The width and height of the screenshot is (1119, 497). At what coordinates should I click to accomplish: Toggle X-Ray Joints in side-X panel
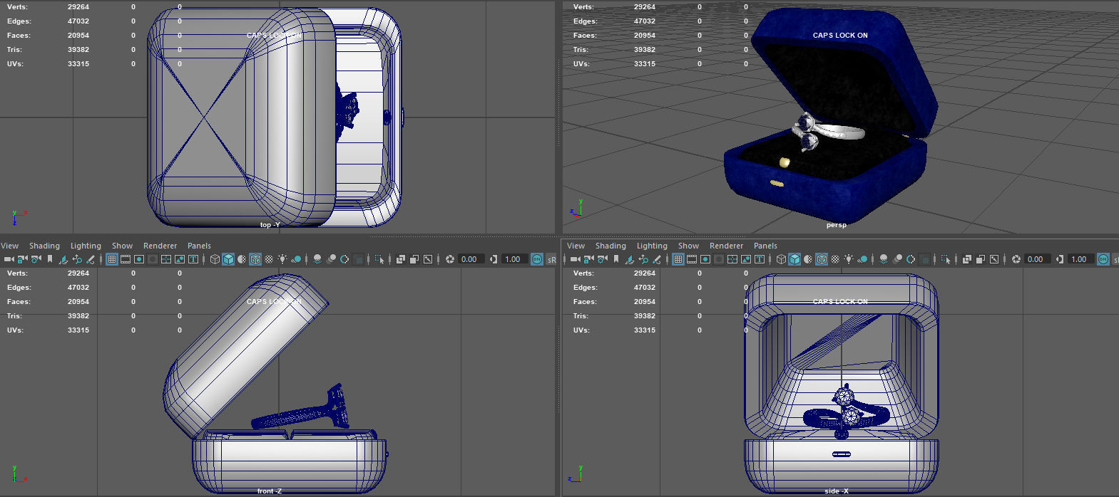coord(994,259)
